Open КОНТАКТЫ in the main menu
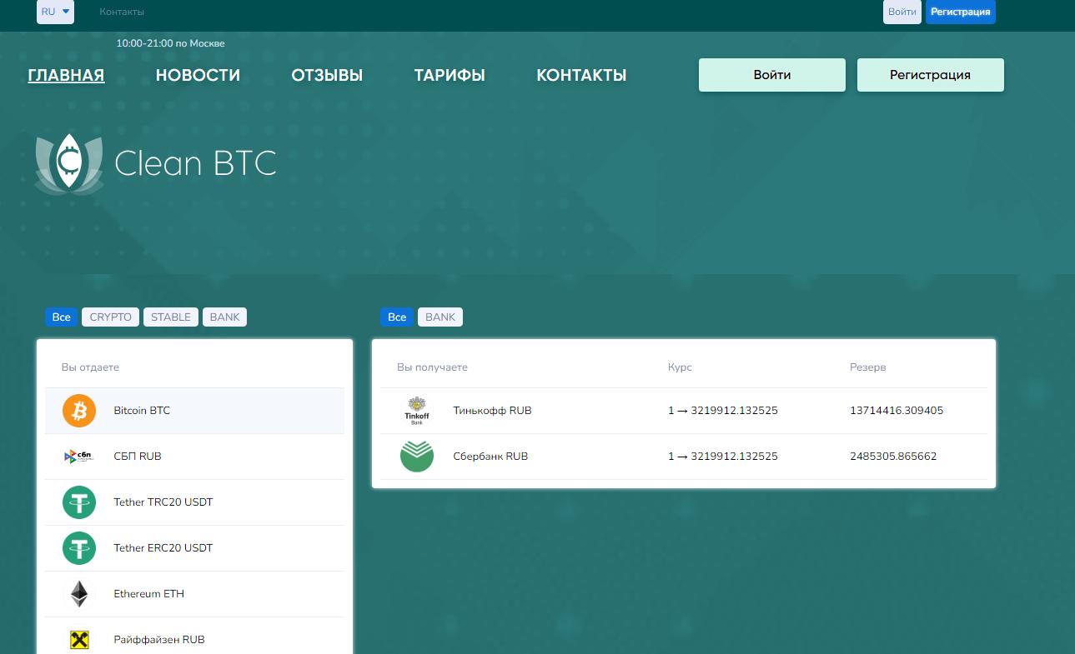The image size is (1075, 654). (581, 76)
